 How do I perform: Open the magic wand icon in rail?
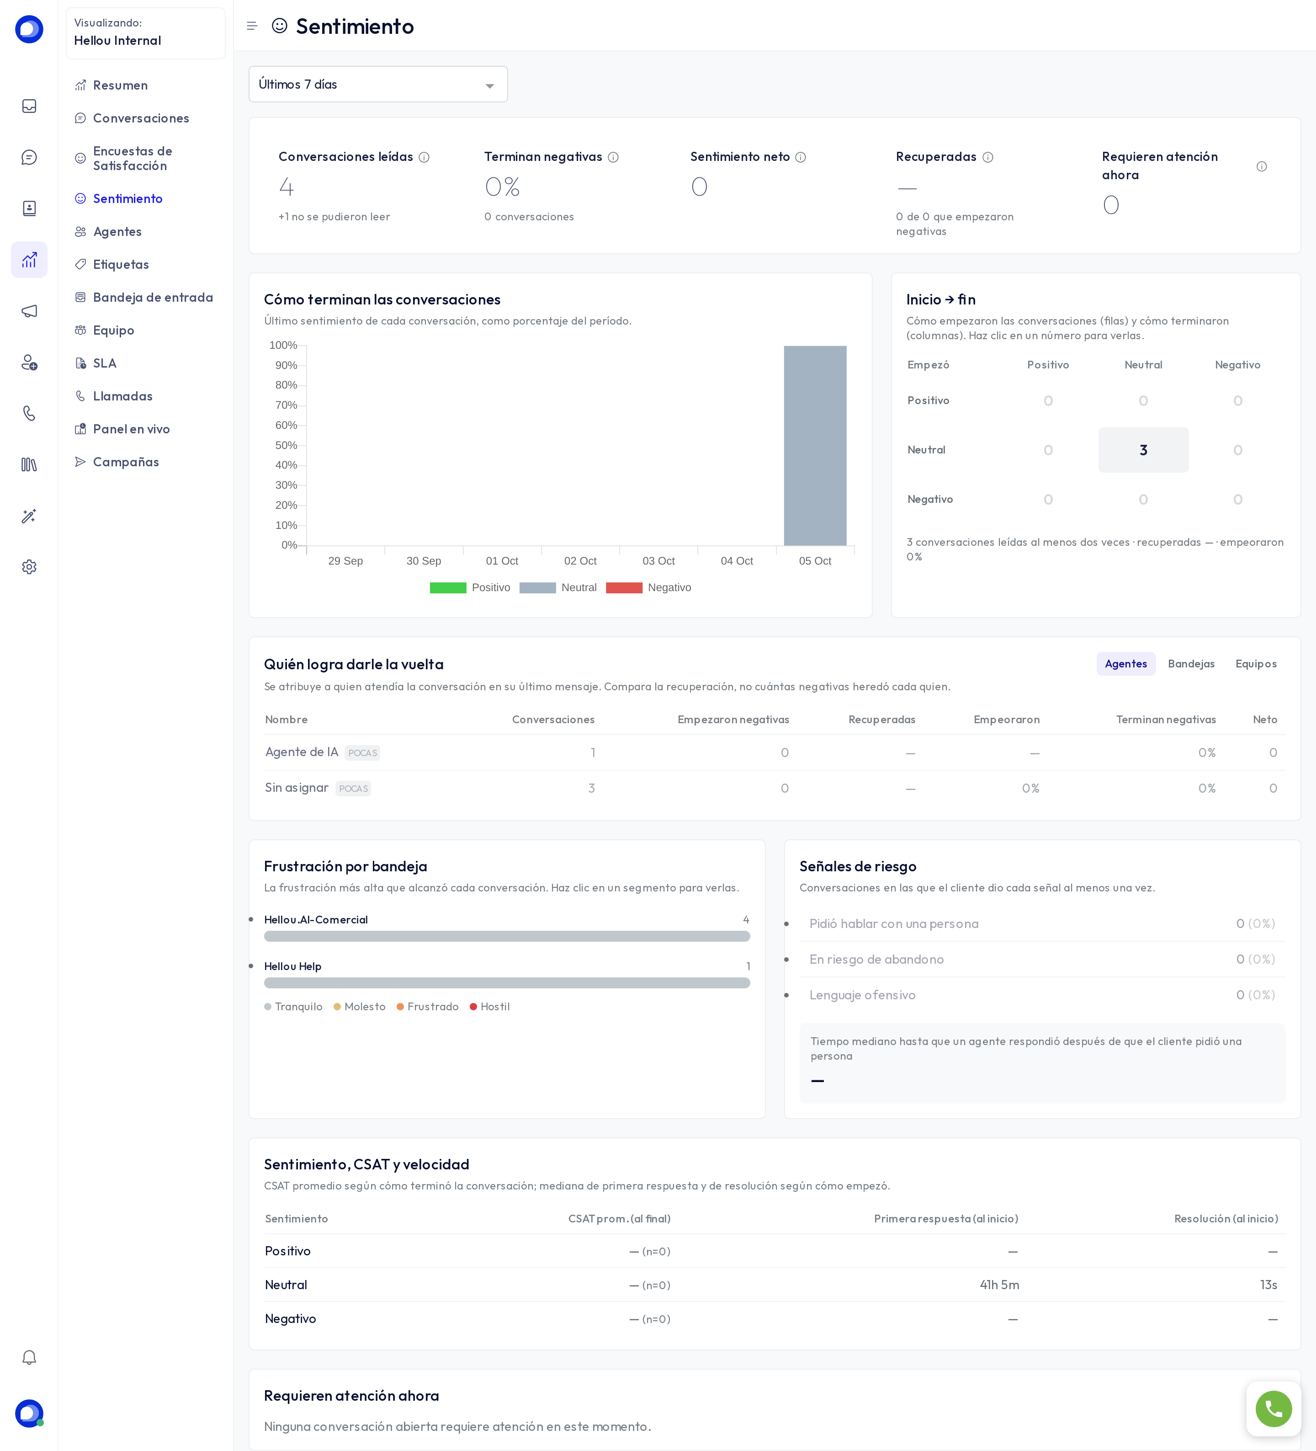(x=29, y=516)
